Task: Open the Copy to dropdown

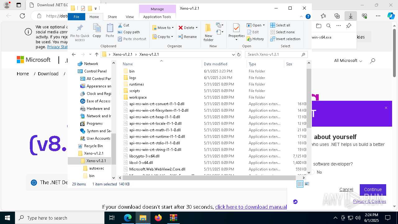Action: [163, 37]
